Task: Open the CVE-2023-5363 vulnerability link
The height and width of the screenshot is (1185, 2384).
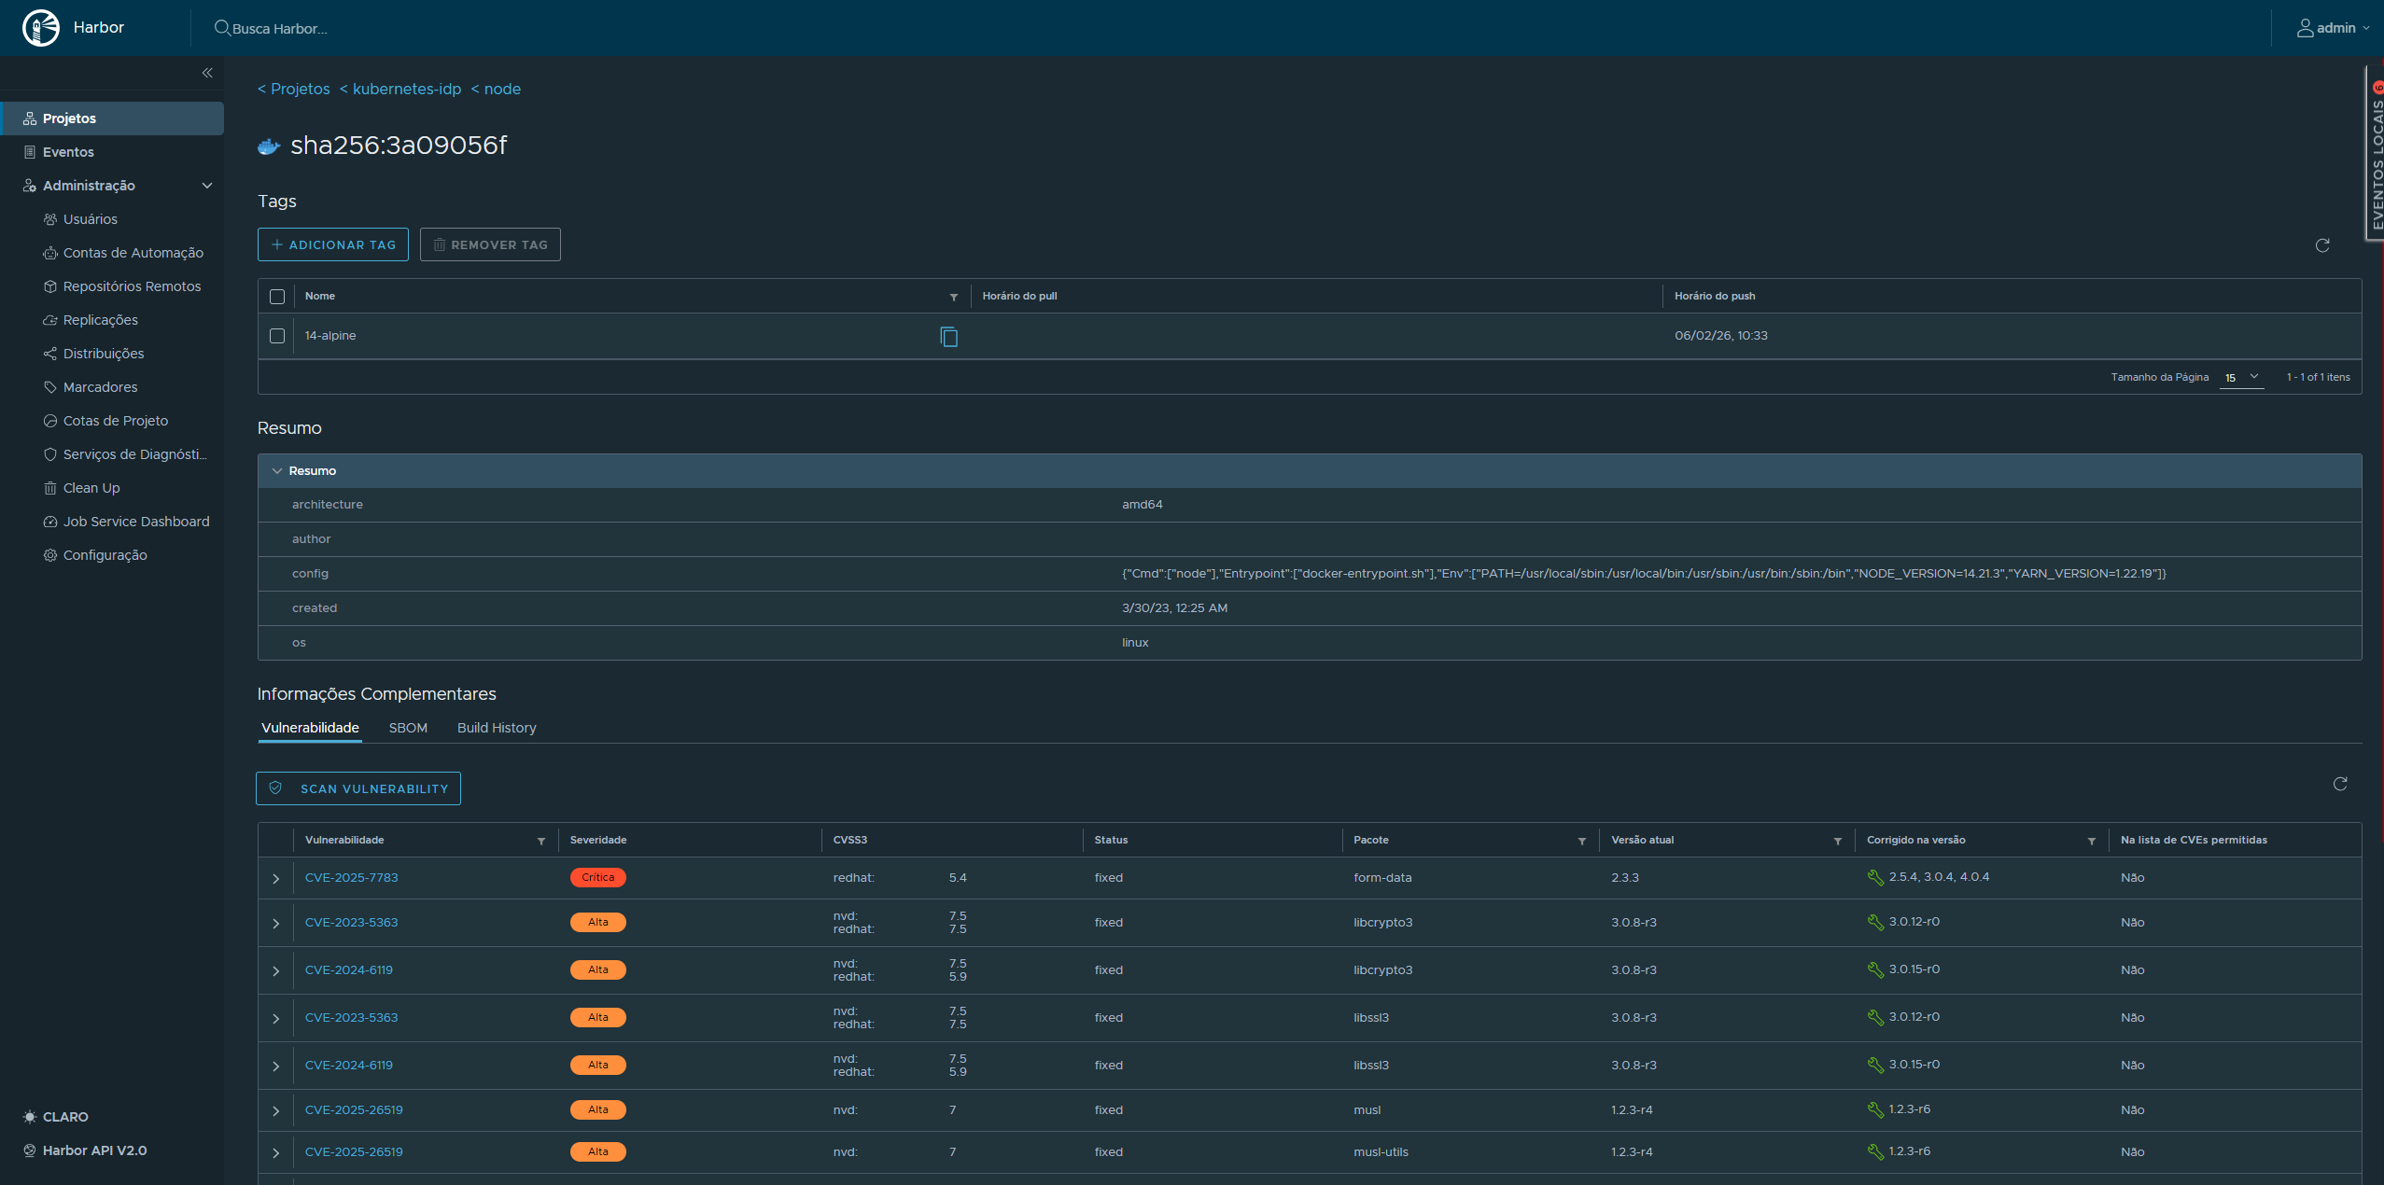Action: click(351, 922)
